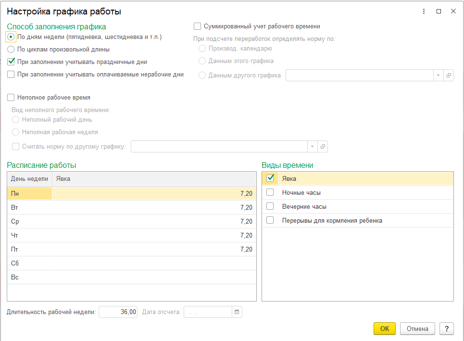Expand the 'Считать норму по другому графику' dropdown
This screenshot has width=464, height=341.
coord(312,147)
